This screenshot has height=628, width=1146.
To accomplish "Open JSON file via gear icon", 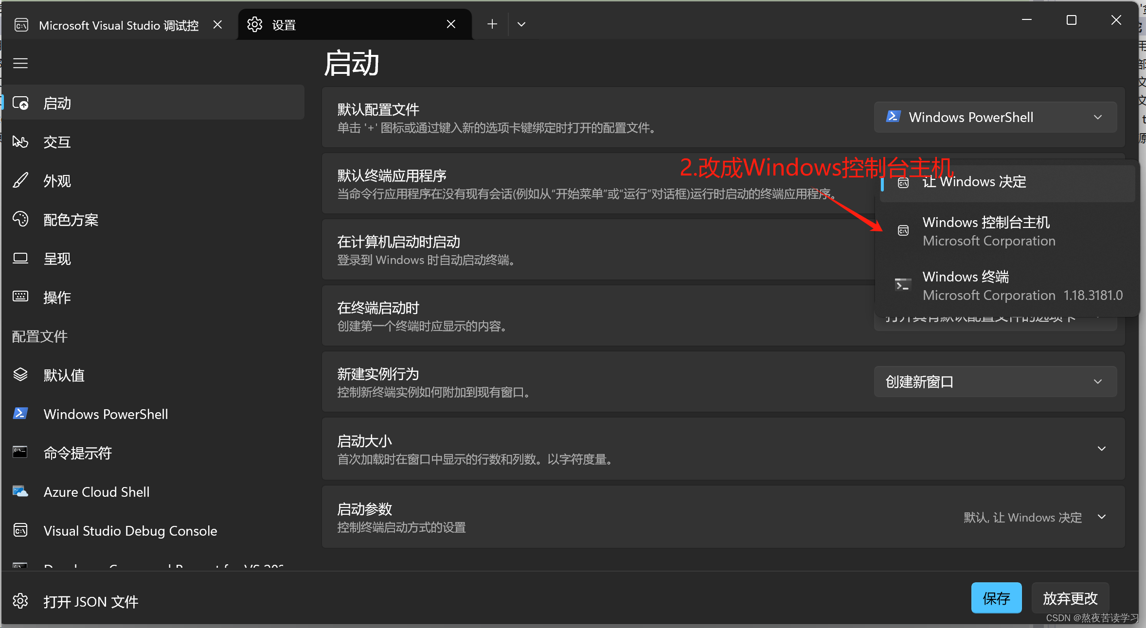I will coord(20,601).
